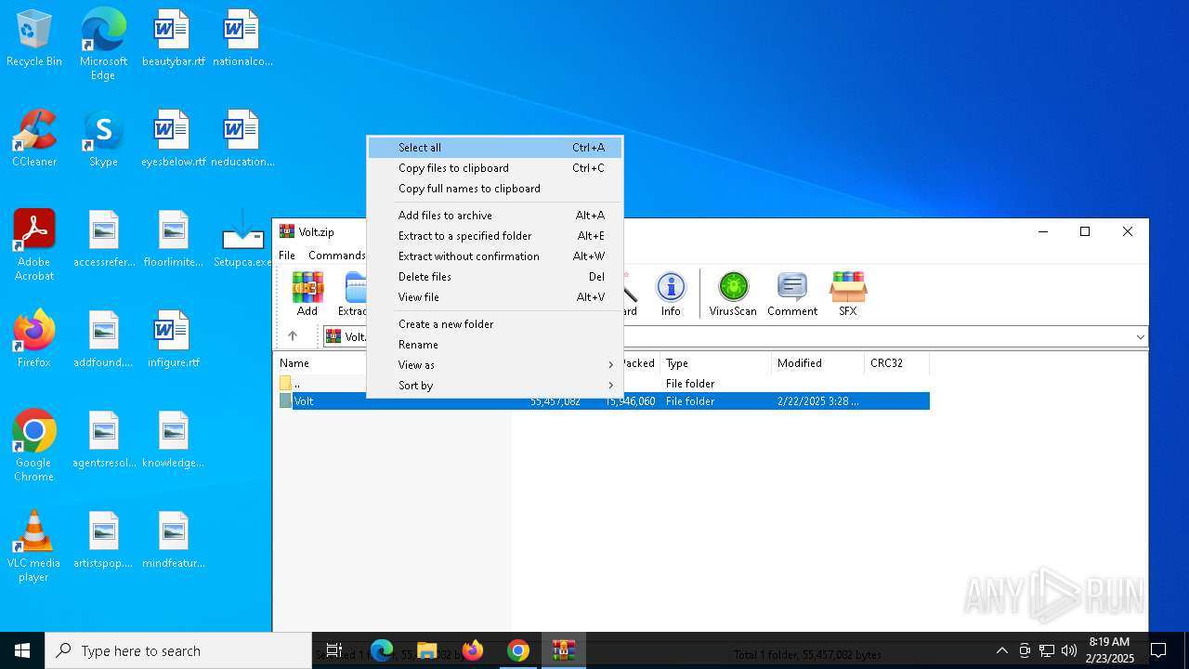This screenshot has width=1189, height=669.
Task: Open the Commands menu in WinRAR
Action: pyautogui.click(x=336, y=256)
